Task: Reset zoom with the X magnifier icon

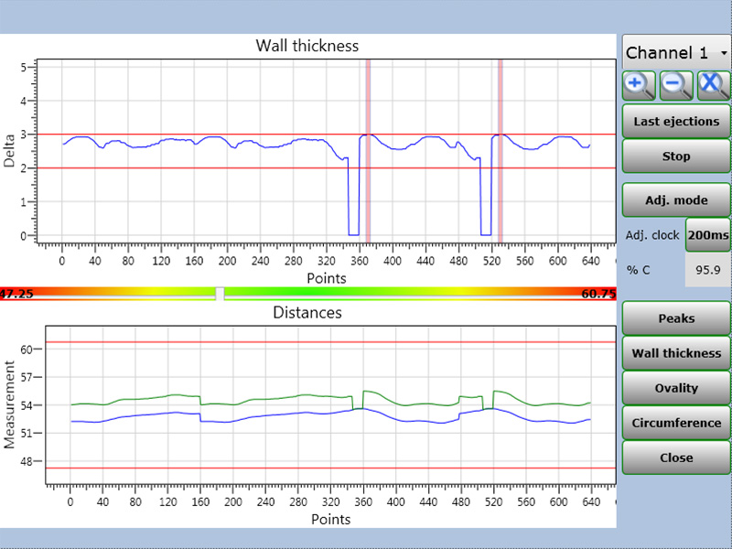Action: (x=714, y=85)
